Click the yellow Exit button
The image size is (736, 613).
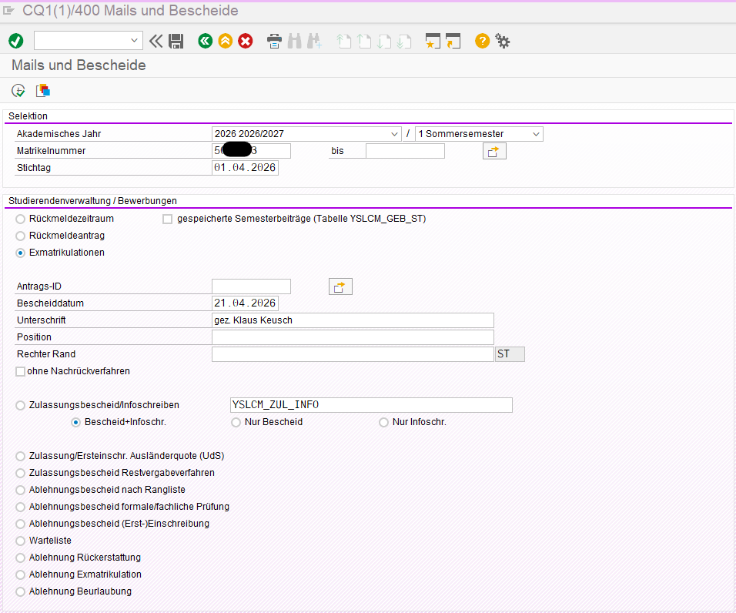coord(226,42)
